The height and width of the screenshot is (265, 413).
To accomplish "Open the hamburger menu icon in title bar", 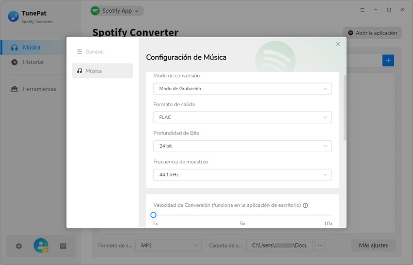I will [362, 10].
